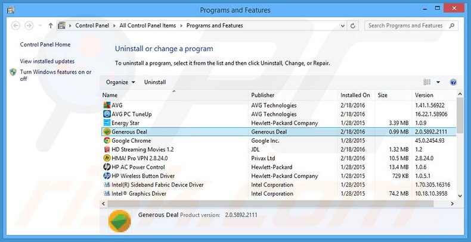Viewport: 471px width, 242px height.
Task: Select the AVG PC TuneUp name
Action: click(132, 114)
